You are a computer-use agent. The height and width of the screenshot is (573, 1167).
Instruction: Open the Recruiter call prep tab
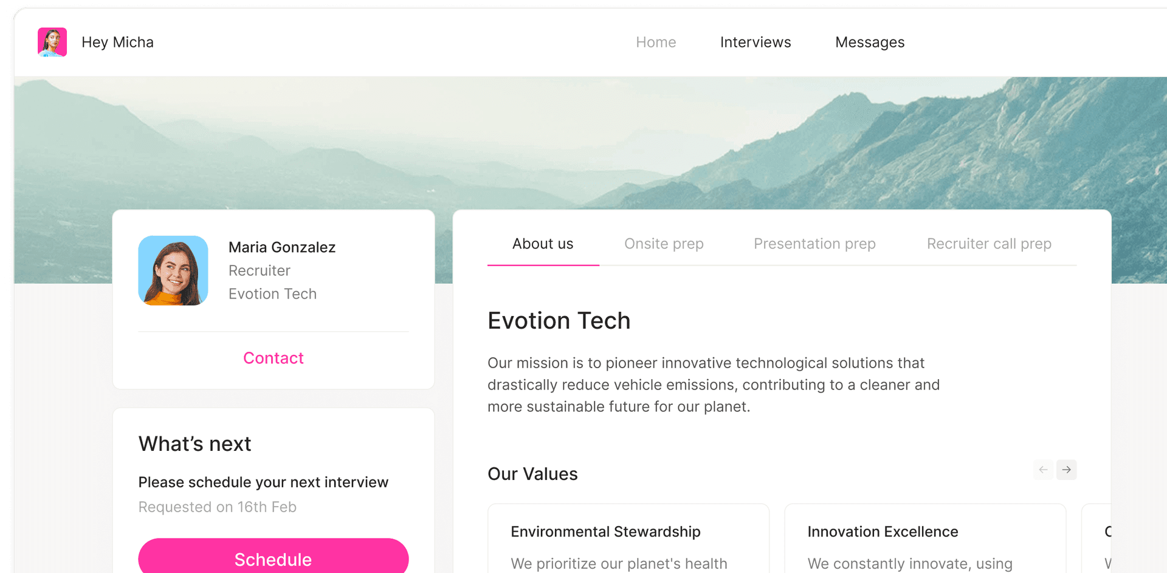[989, 244]
